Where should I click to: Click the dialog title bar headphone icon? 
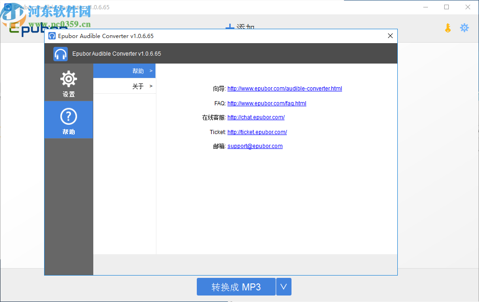pyautogui.click(x=52, y=36)
